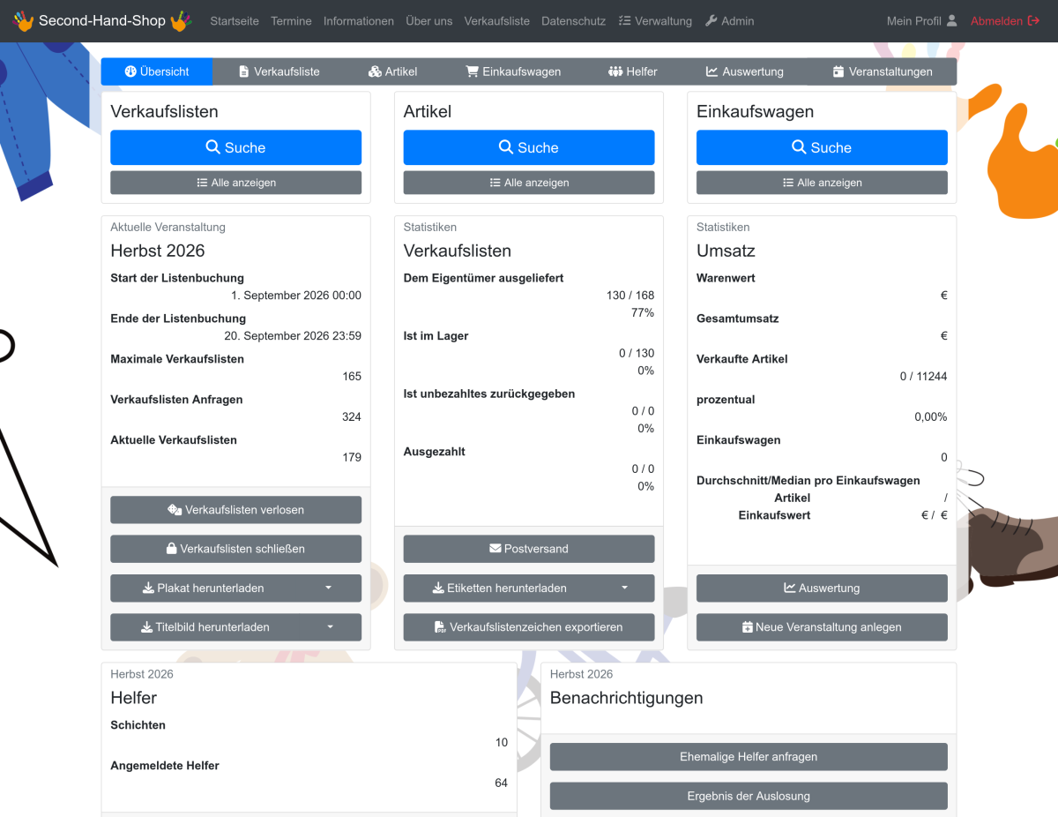Click the '324' Verkaufslisten Anfragen value
Screen dimensions: 1058x817
coord(352,417)
